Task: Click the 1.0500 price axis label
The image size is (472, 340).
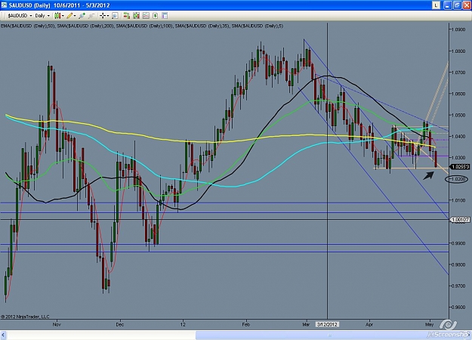Action: [x=458, y=115]
